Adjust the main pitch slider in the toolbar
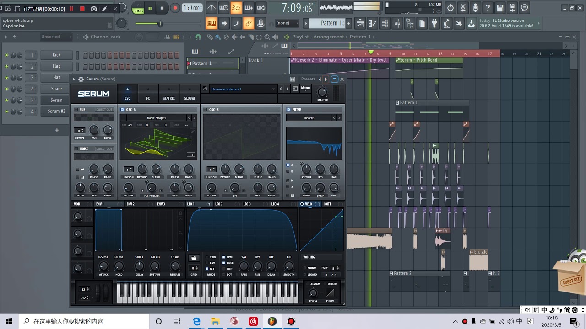The width and height of the screenshot is (586, 329). 159,23
